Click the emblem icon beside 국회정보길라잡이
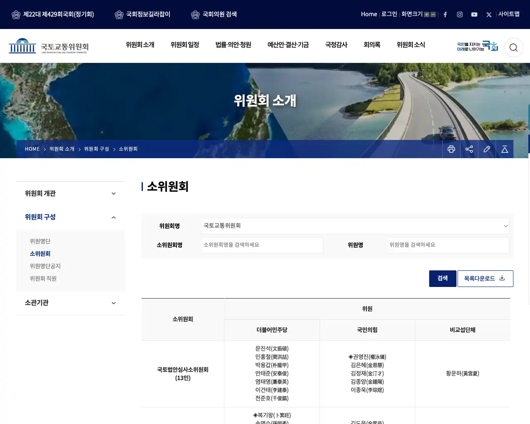The width and height of the screenshot is (530, 424). 119,14
